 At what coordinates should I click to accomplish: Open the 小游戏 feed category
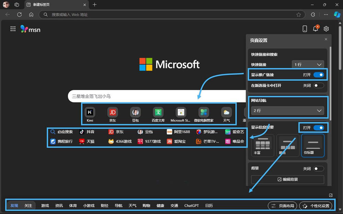(89, 205)
